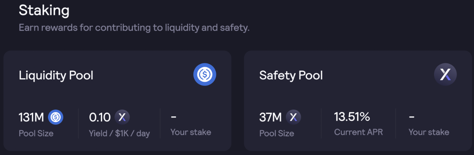Viewport: 474px width, 155px height.
Task: Click the small dYdX icon beside 0.10
Action: click(122, 117)
